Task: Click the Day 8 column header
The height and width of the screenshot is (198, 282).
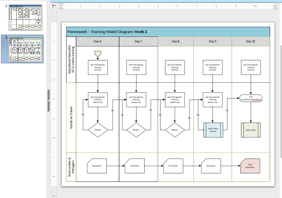Action: pos(175,41)
